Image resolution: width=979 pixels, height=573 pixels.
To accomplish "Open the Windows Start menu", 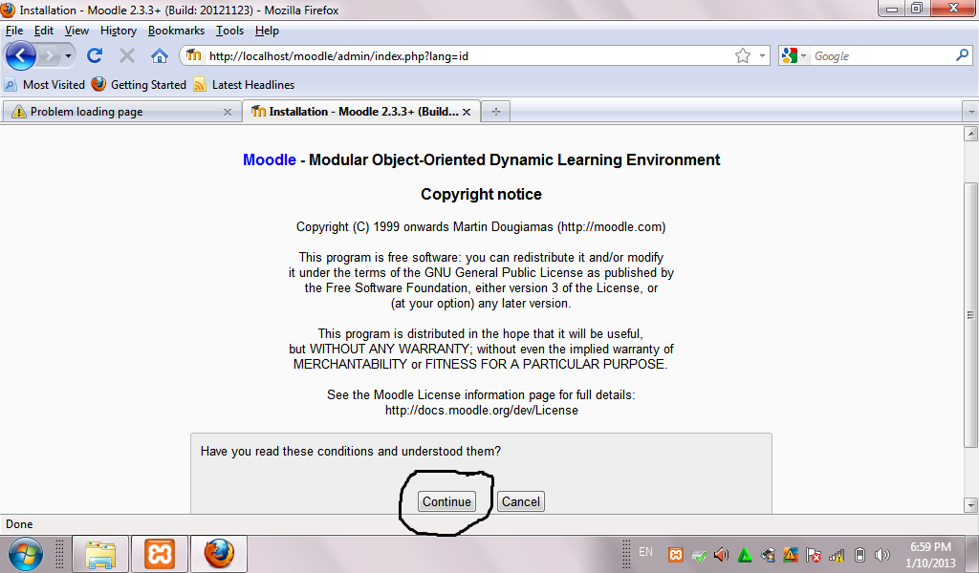I will click(x=26, y=554).
